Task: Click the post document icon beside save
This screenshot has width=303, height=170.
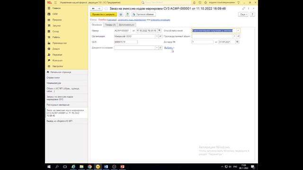Action: (127, 14)
